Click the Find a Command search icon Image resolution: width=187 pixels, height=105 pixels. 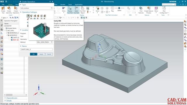coord(175,4)
